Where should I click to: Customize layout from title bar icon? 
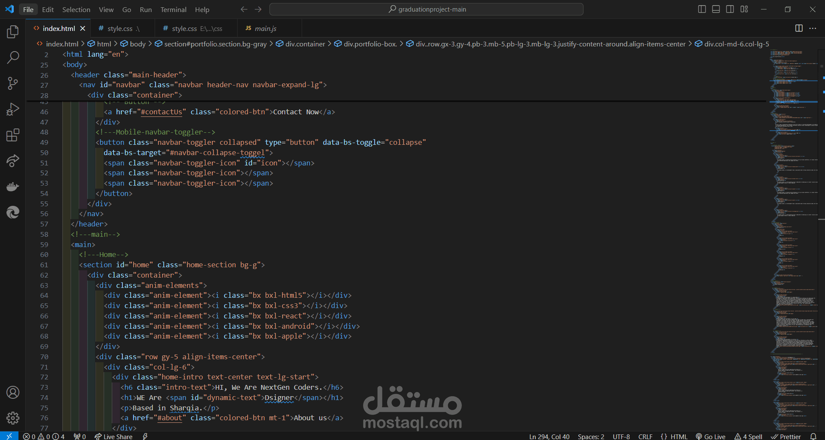coord(744,9)
